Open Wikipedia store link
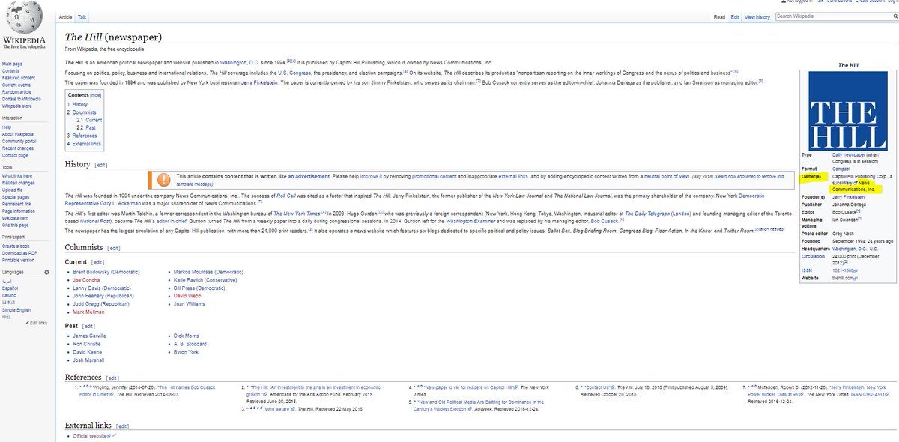 tap(17, 106)
